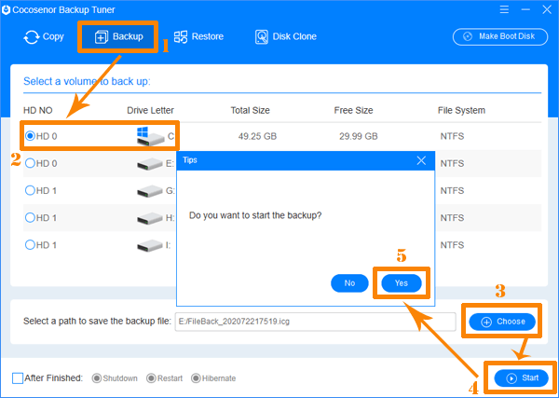The width and height of the screenshot is (559, 398).
Task: Click the 'Do you want to start the backup?' message
Action: [255, 215]
